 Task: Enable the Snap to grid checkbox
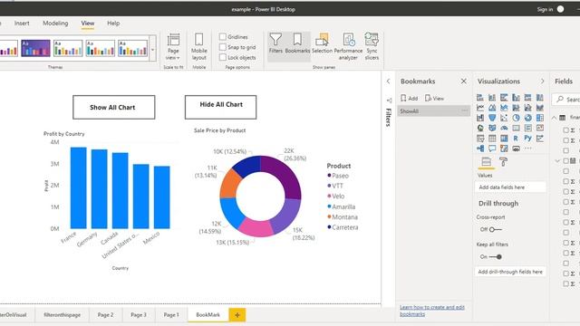223,47
